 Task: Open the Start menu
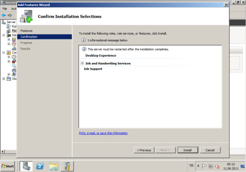coord(7,166)
